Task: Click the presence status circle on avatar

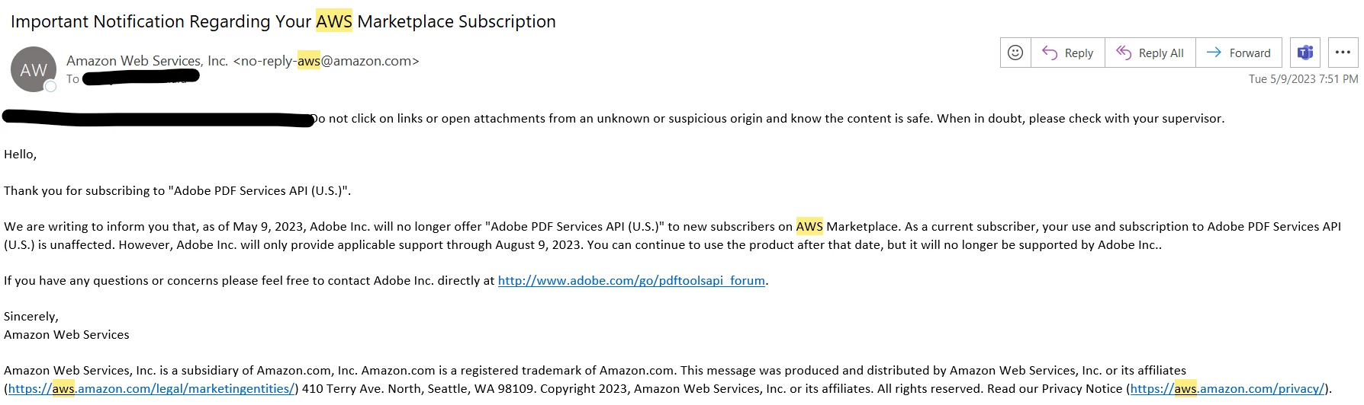Action: pyautogui.click(x=51, y=87)
